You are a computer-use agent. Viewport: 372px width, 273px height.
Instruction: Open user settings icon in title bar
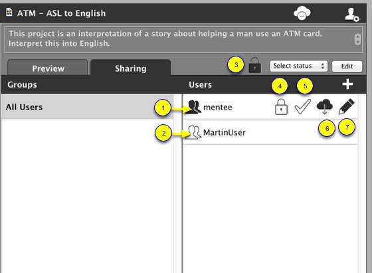352,15
